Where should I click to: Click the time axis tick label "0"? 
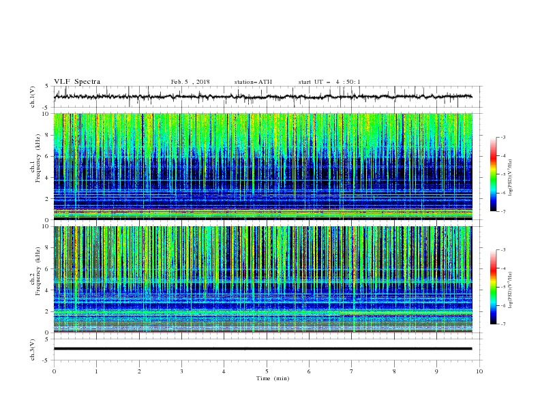[x=54, y=371]
